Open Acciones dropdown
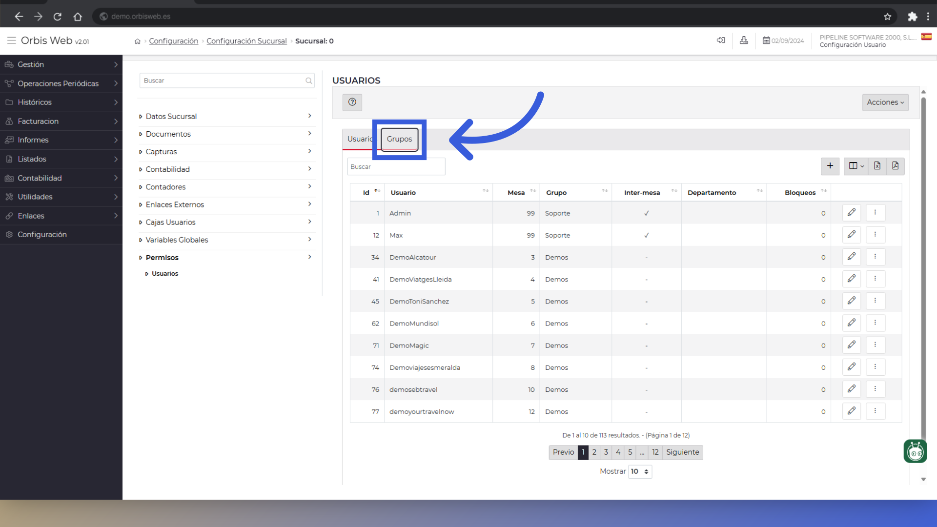 tap(885, 102)
